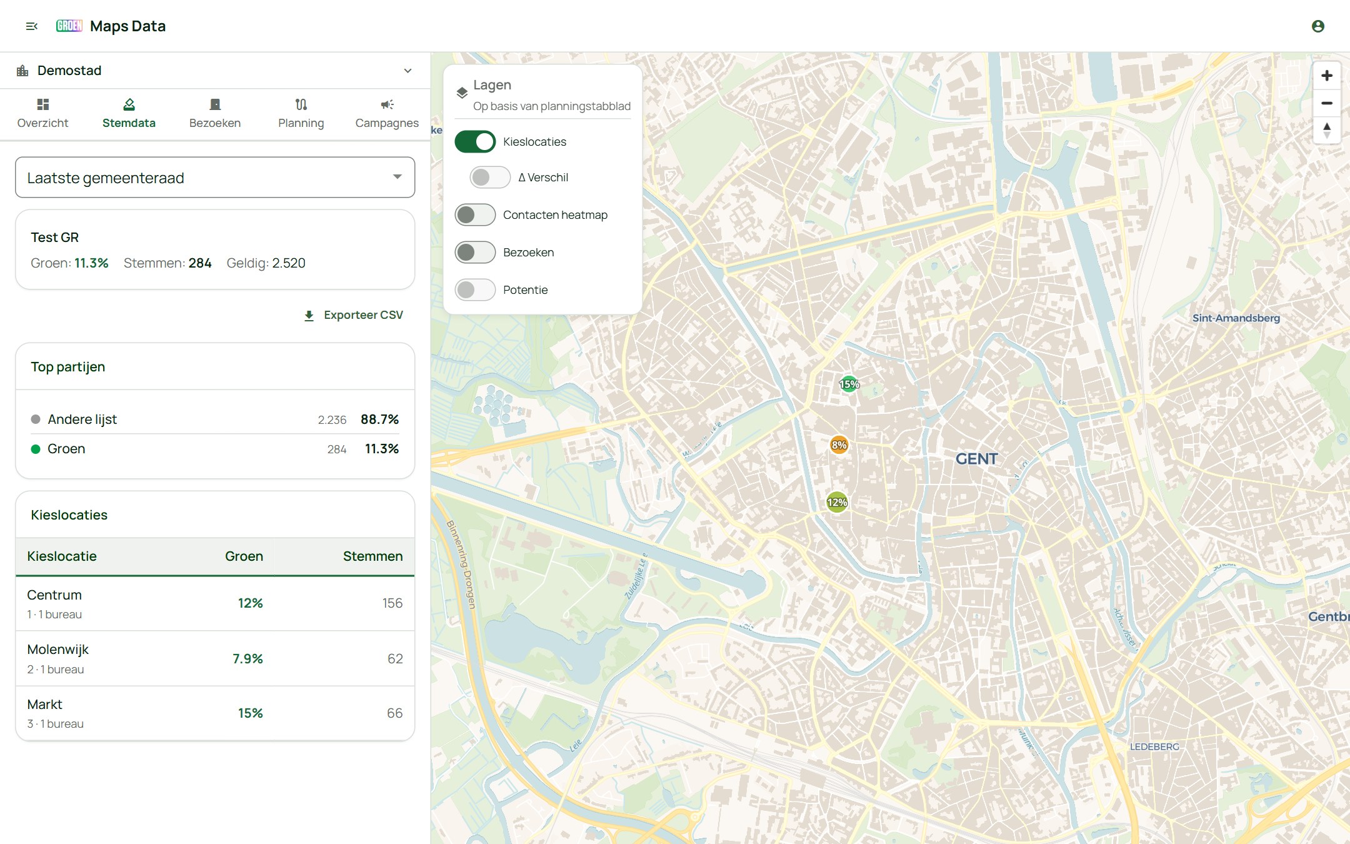This screenshot has height=844, width=1350.
Task: Enable the Potentie layer toggle
Action: click(x=475, y=290)
